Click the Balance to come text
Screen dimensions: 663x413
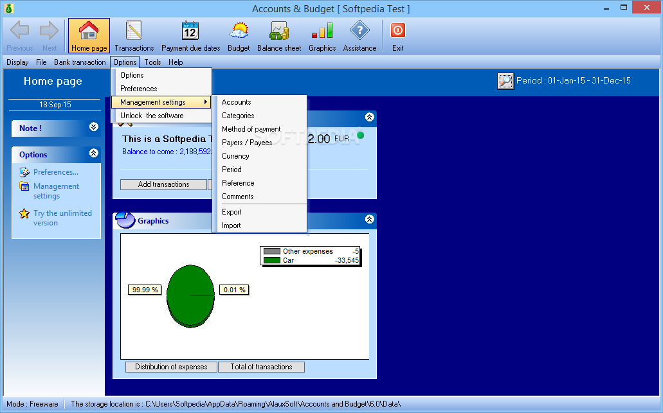tap(167, 152)
